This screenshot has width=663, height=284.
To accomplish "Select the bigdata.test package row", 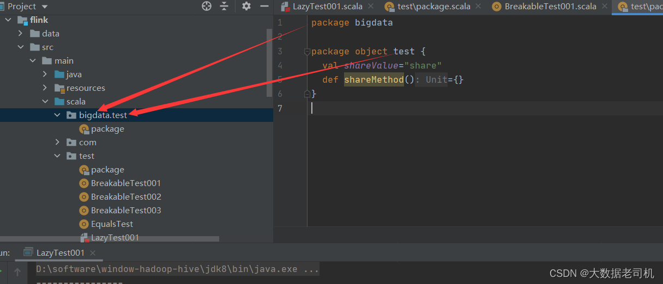I will point(136,115).
